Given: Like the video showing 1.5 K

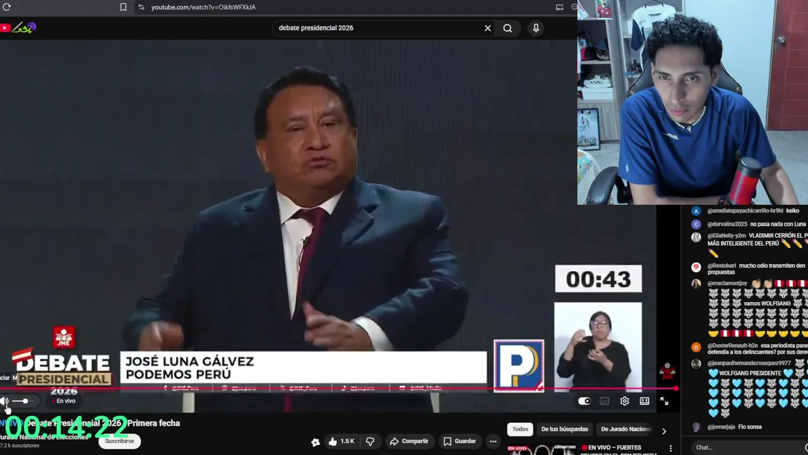Looking at the screenshot, I should 342,441.
